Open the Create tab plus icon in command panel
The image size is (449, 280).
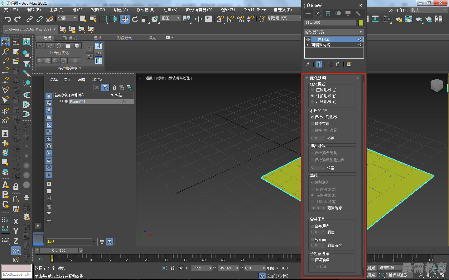coord(308,13)
